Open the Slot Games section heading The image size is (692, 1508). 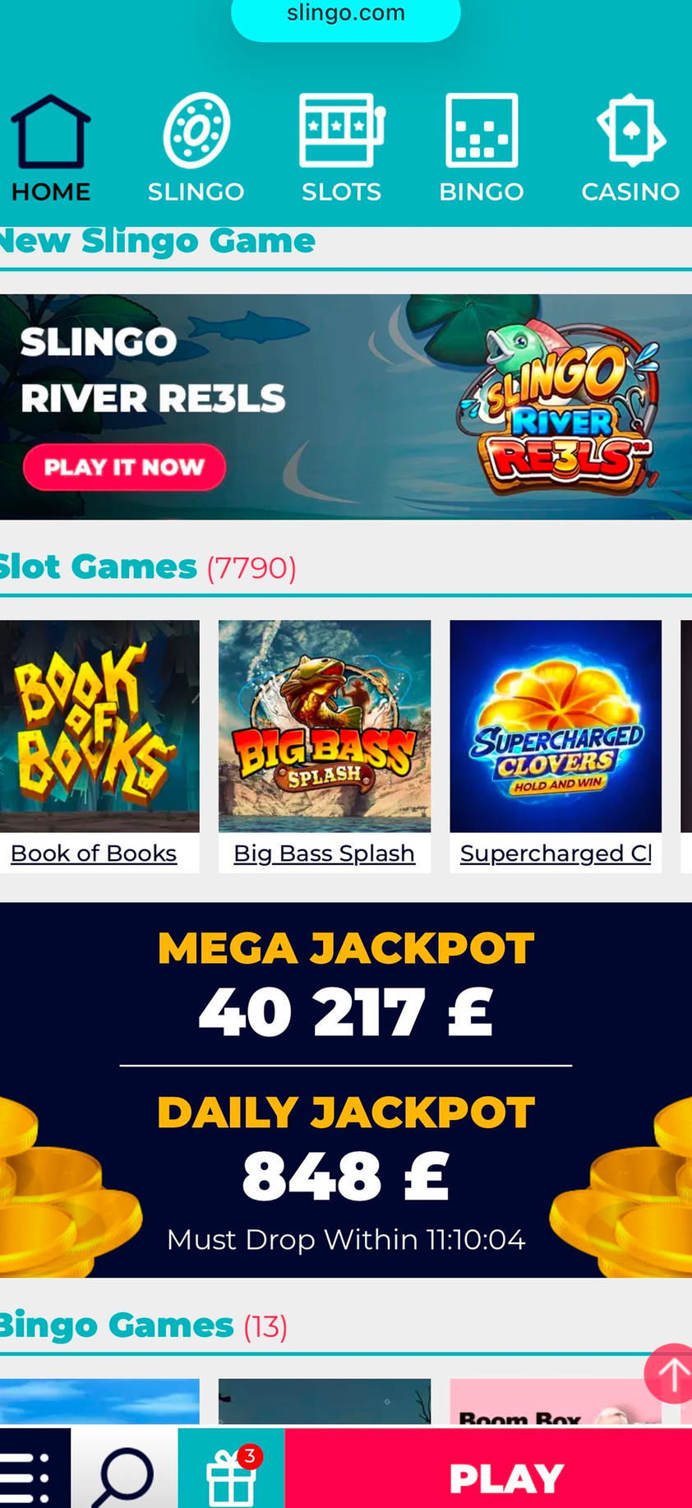point(99,567)
